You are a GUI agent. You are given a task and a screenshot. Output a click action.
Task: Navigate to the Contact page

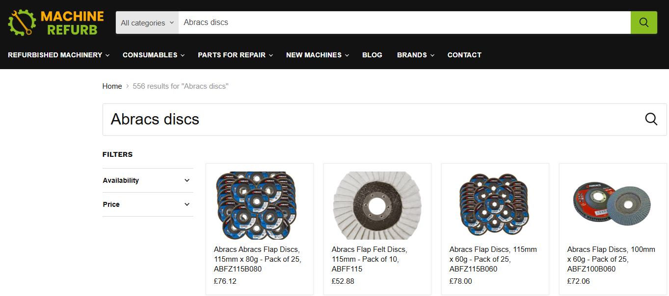464,55
